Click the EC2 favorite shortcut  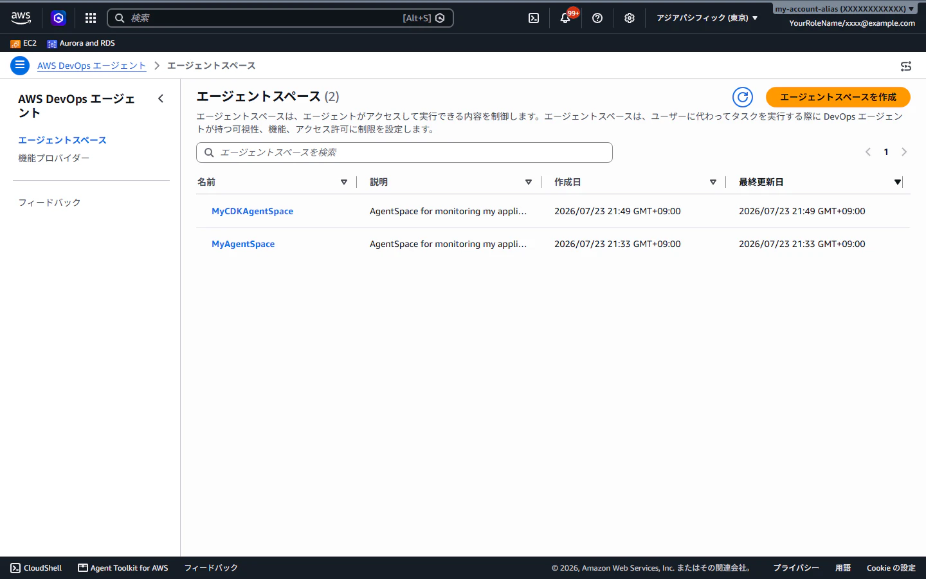point(24,43)
